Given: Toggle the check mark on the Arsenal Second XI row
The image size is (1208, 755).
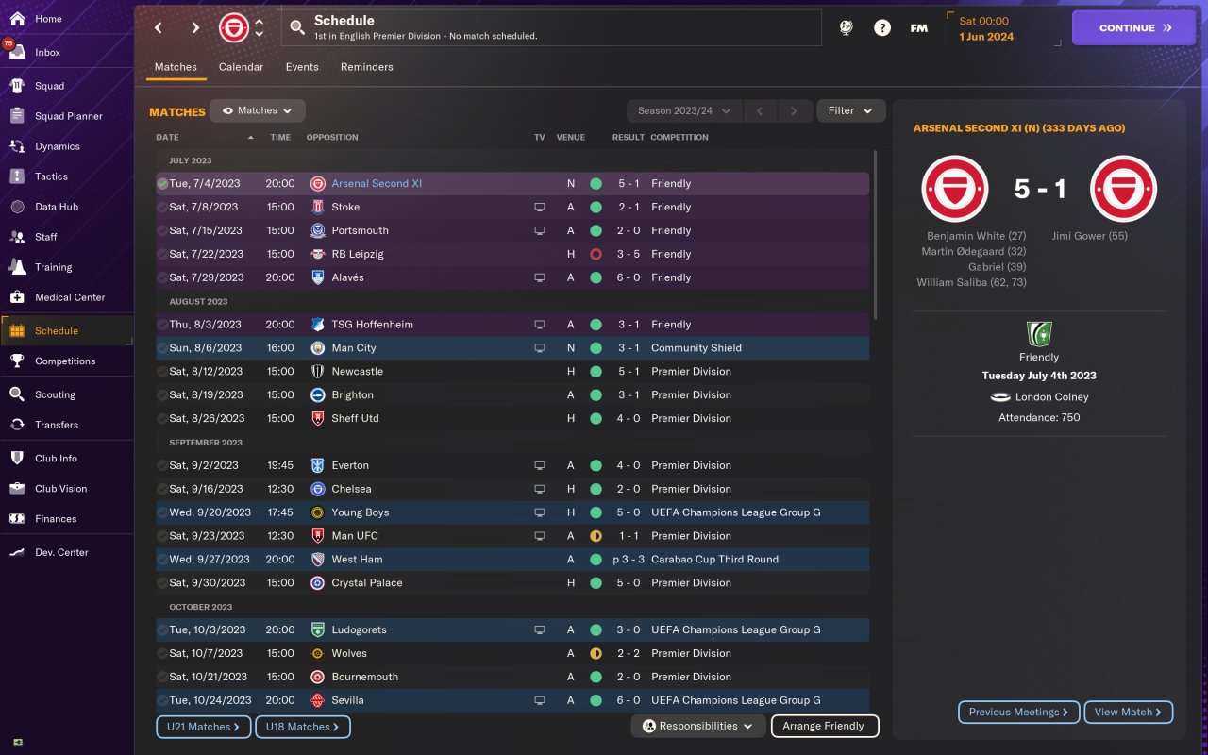Looking at the screenshot, I should (x=162, y=184).
